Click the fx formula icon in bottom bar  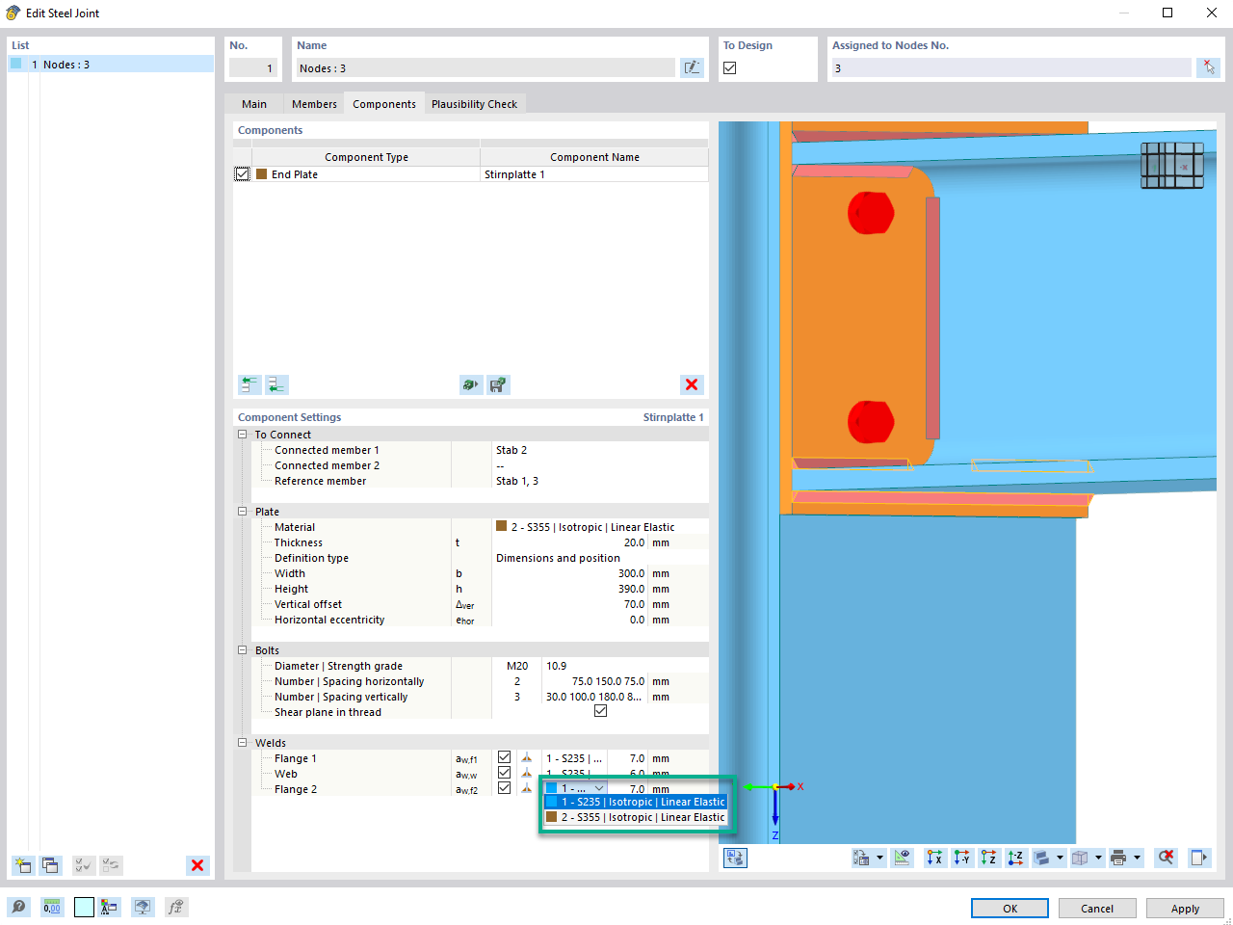click(x=175, y=907)
